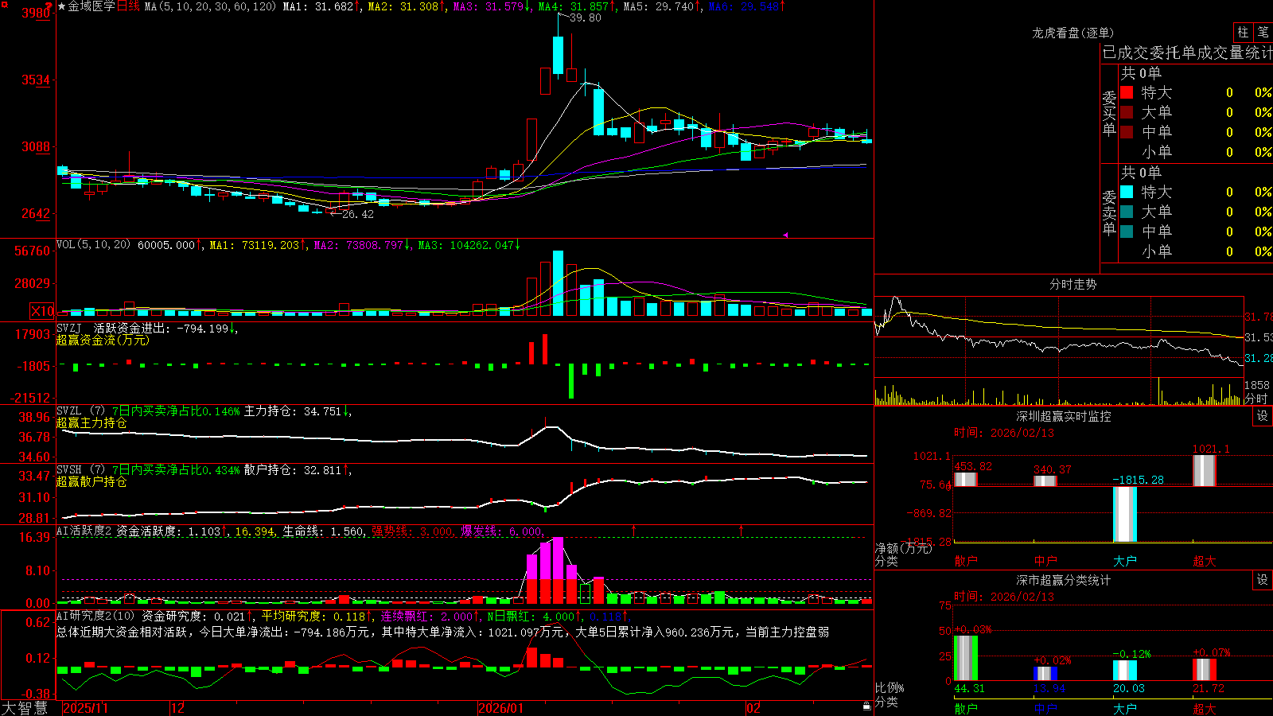Click the dark red 中单 buy order swatch
Viewport: 1273px width, 716px height.
1127,132
